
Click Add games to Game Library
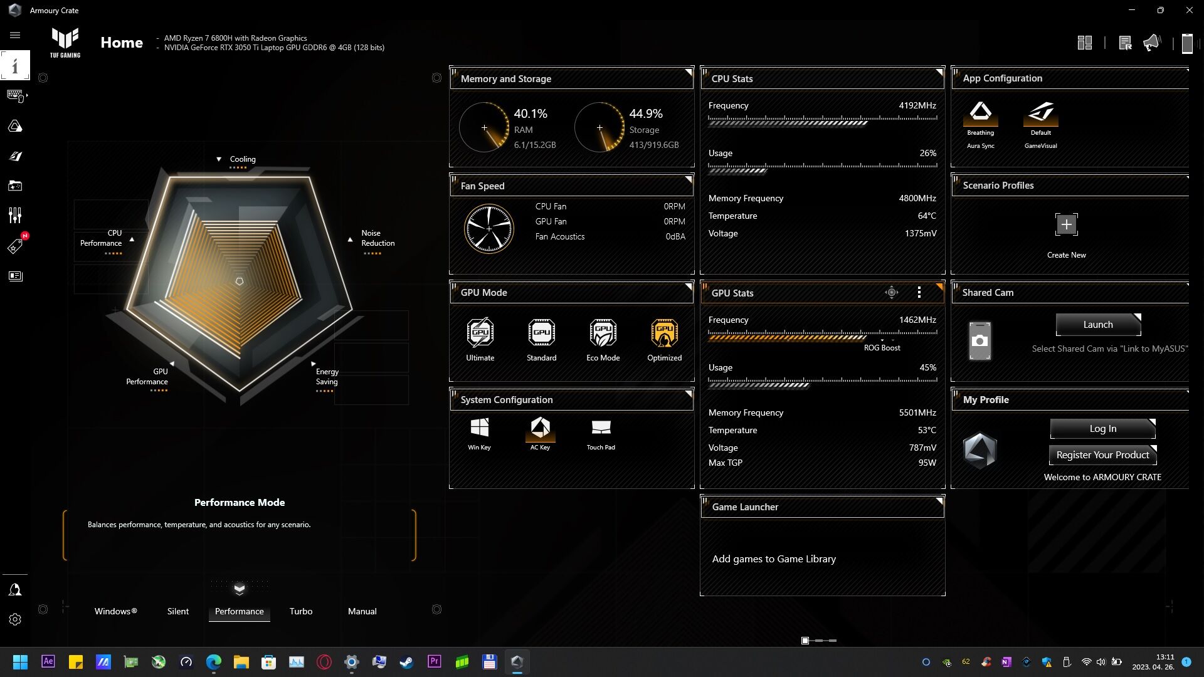tap(774, 559)
